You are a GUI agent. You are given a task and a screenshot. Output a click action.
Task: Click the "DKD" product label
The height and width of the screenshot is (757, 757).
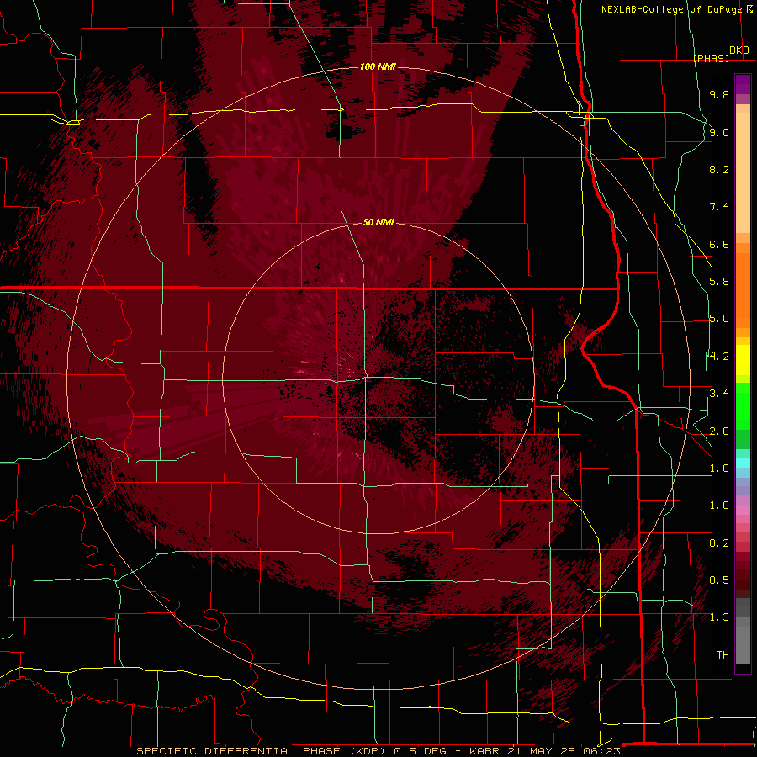(739, 50)
